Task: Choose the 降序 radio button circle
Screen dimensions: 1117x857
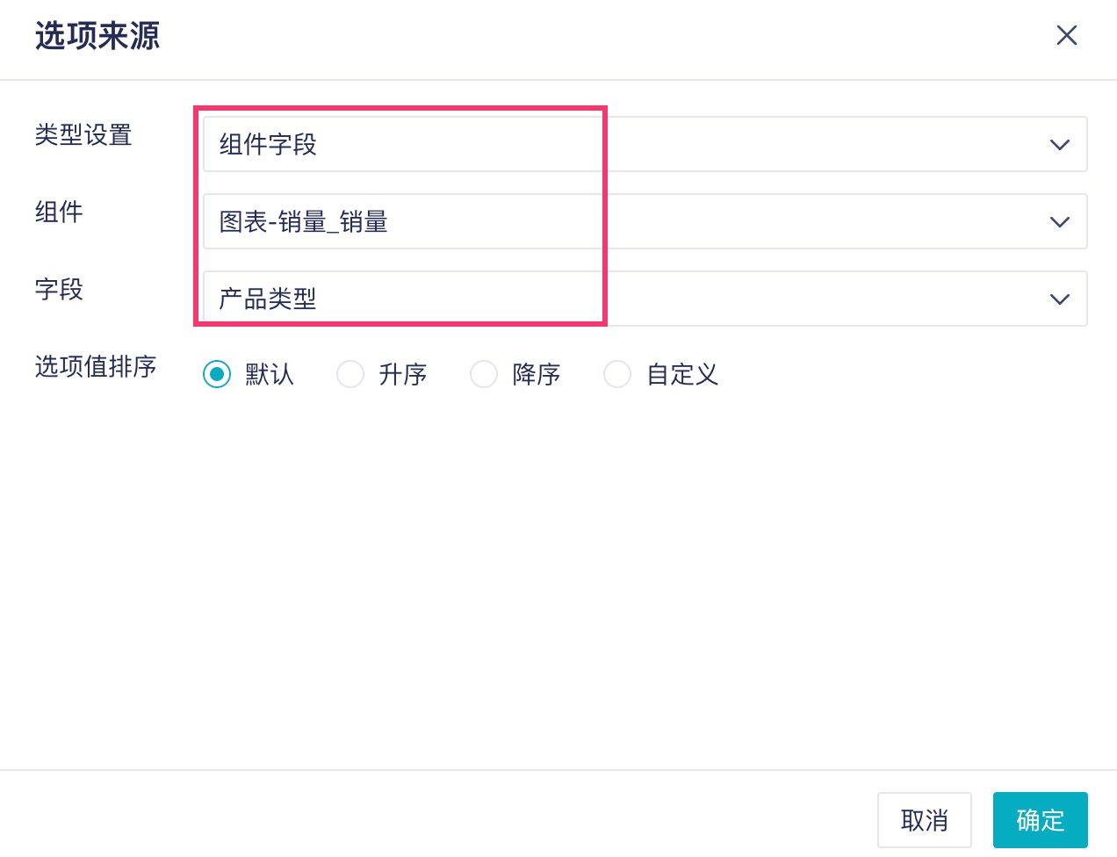Action: pos(484,374)
